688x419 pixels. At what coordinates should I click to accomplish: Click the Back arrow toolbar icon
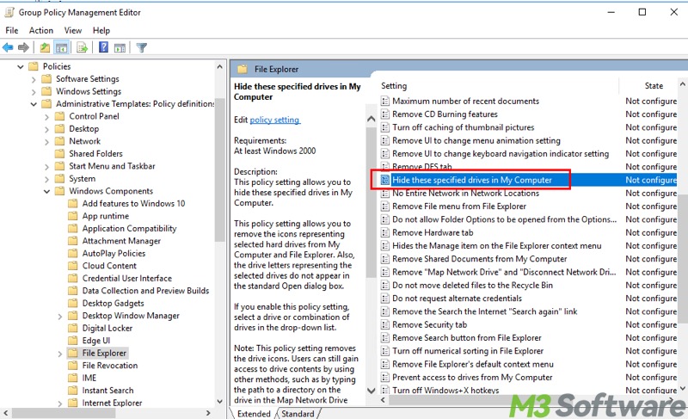click(8, 47)
